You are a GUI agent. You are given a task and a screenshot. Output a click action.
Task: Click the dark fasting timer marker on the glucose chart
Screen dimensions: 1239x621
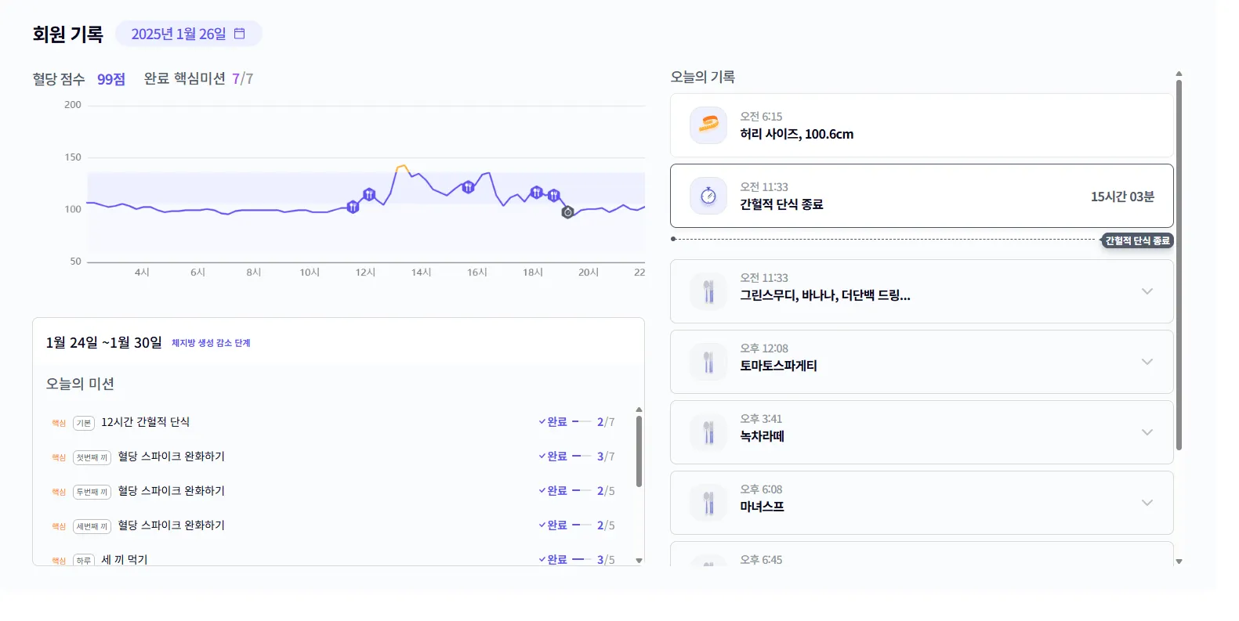tap(568, 212)
